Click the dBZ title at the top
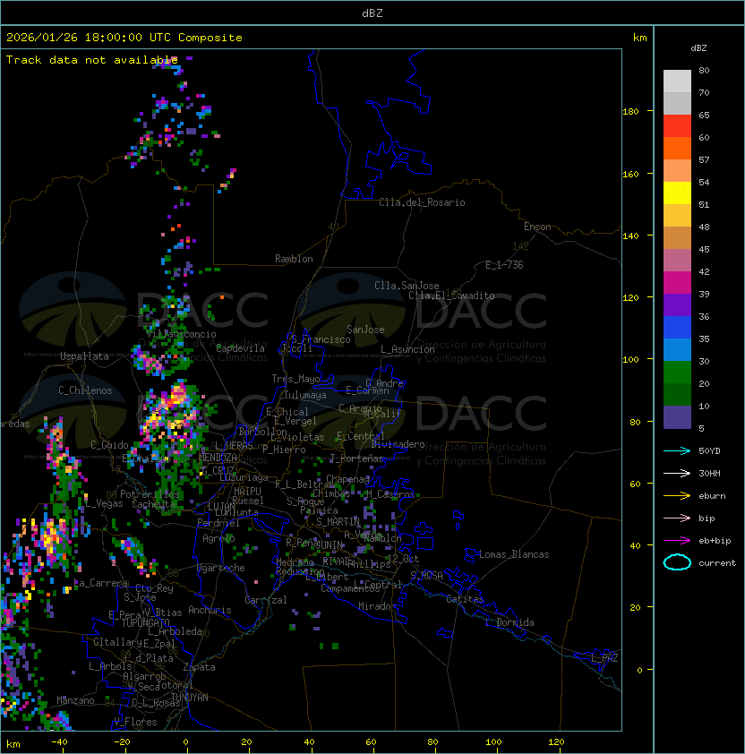Screen dimensions: 745x754 click(372, 13)
